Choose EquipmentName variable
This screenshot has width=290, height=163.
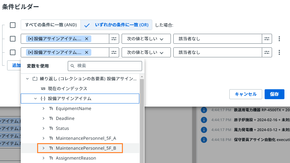[73, 108]
